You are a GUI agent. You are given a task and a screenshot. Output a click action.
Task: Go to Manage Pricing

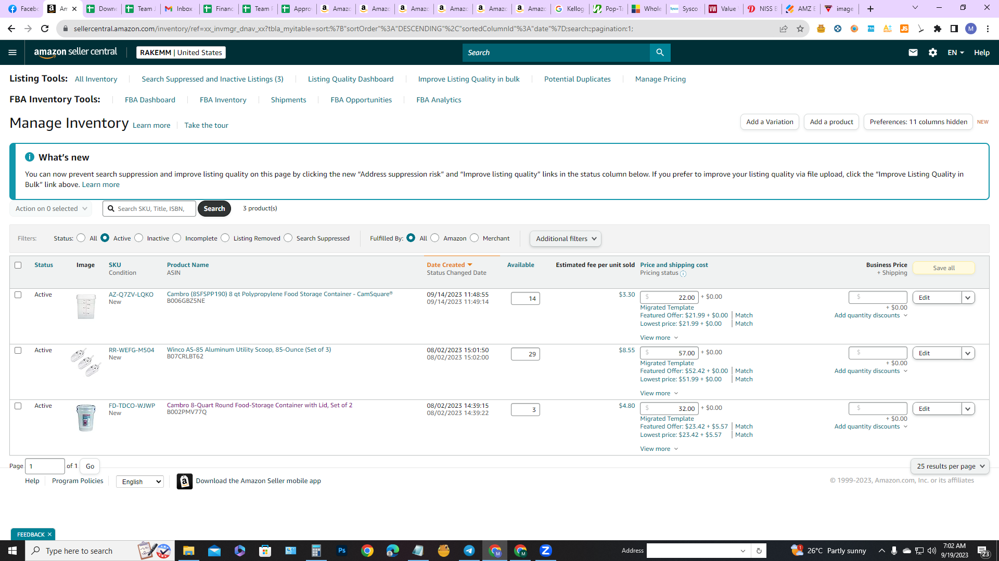click(660, 79)
